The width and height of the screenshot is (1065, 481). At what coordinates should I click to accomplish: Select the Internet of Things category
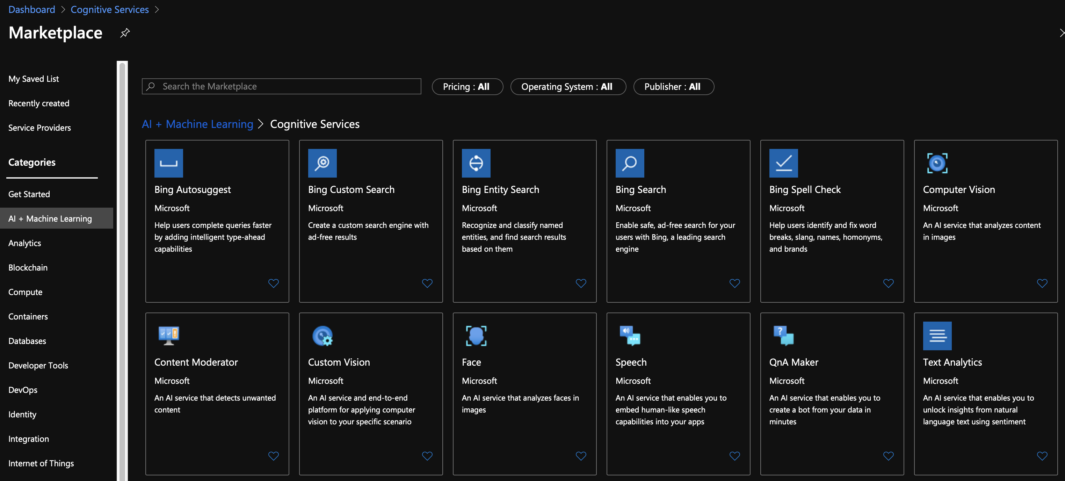(x=41, y=463)
